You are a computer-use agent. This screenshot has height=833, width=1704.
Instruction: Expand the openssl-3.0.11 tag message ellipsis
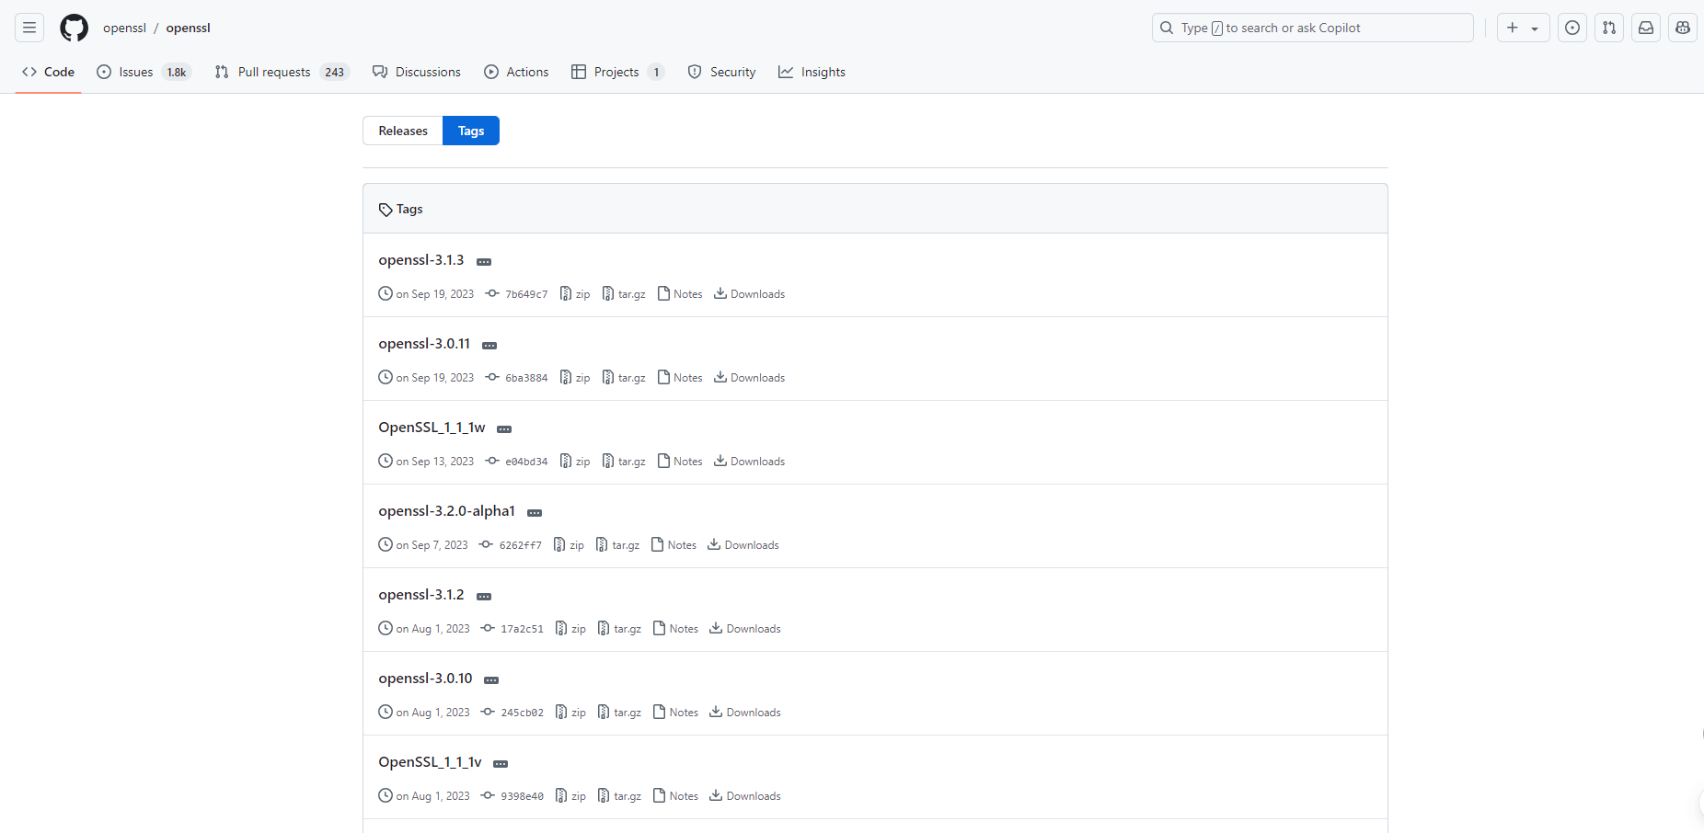tap(489, 346)
